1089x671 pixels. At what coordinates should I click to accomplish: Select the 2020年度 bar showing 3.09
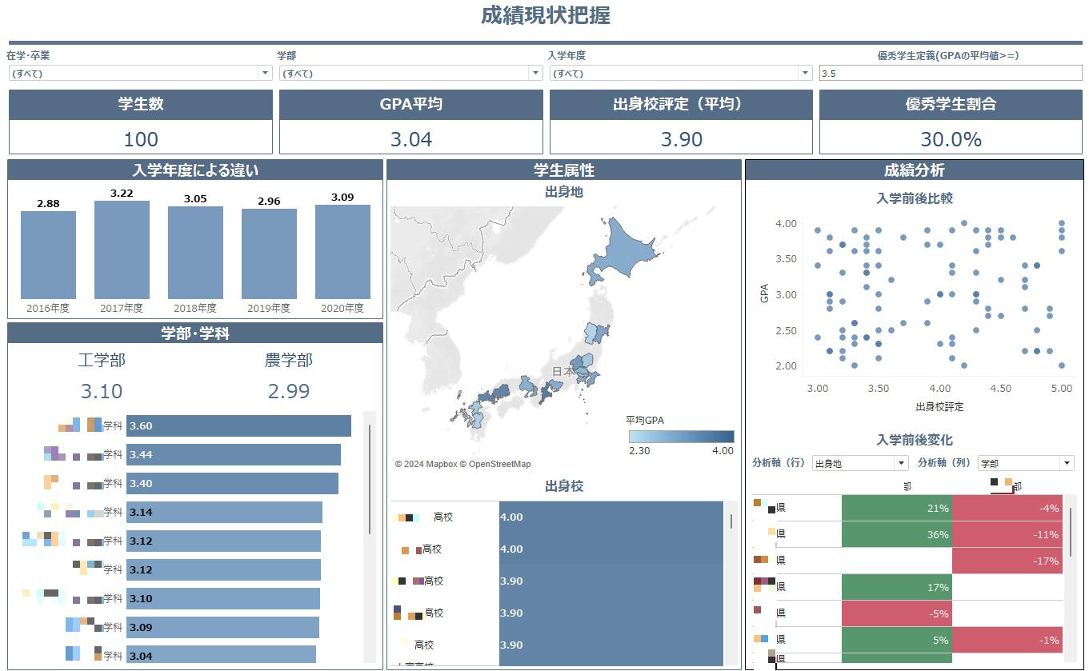click(342, 252)
